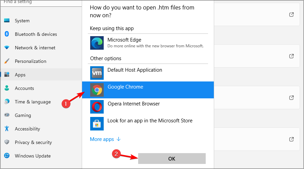
Task: Click the second open-external icon behind dialog
Action: click(292, 56)
